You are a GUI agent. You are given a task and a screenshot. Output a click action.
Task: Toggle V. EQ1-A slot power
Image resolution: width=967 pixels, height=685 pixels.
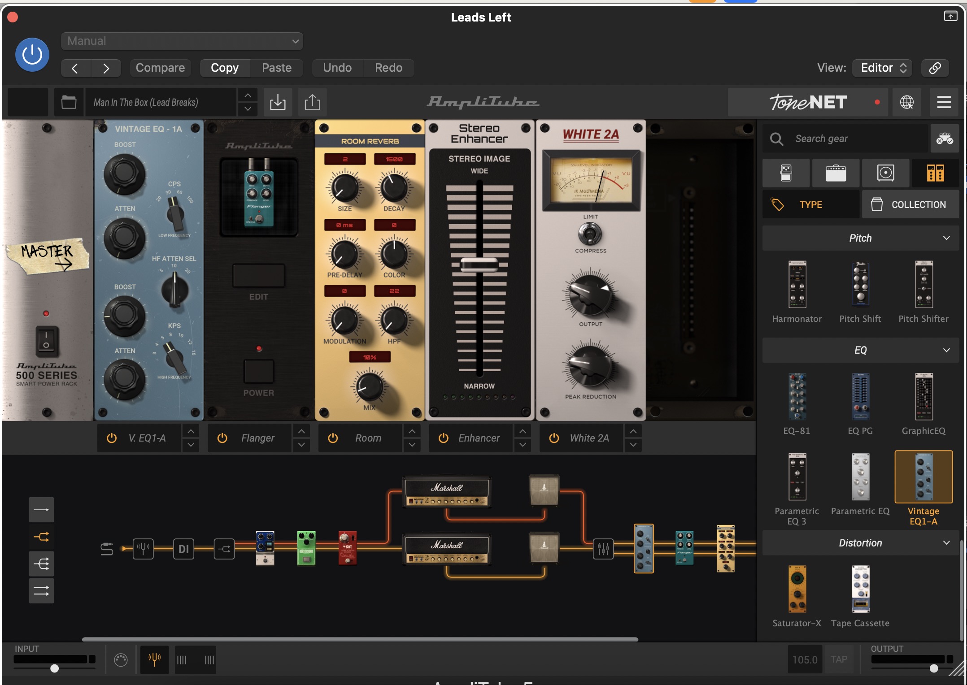click(112, 438)
